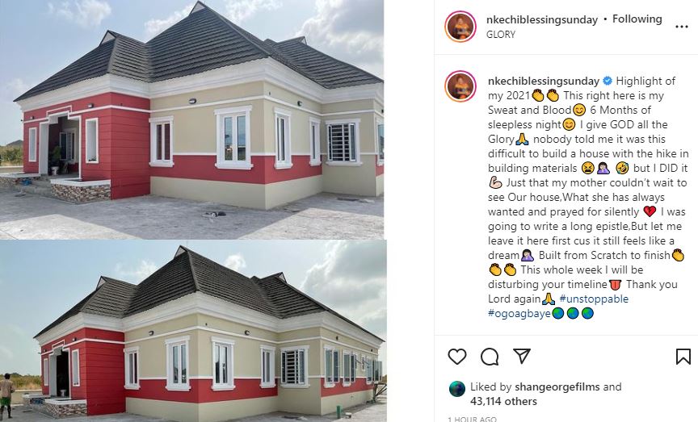
Task: Open nkechiblessingsunday username in caption
Action: click(x=544, y=81)
